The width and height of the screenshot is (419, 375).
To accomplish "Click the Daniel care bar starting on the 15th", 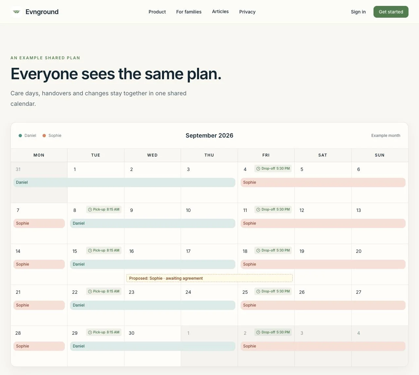I will coord(153,264).
